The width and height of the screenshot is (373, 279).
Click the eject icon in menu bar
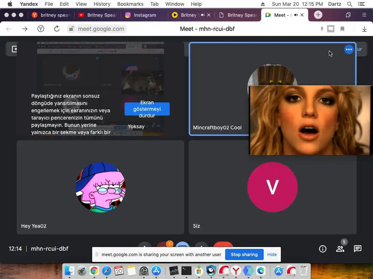(262, 4)
